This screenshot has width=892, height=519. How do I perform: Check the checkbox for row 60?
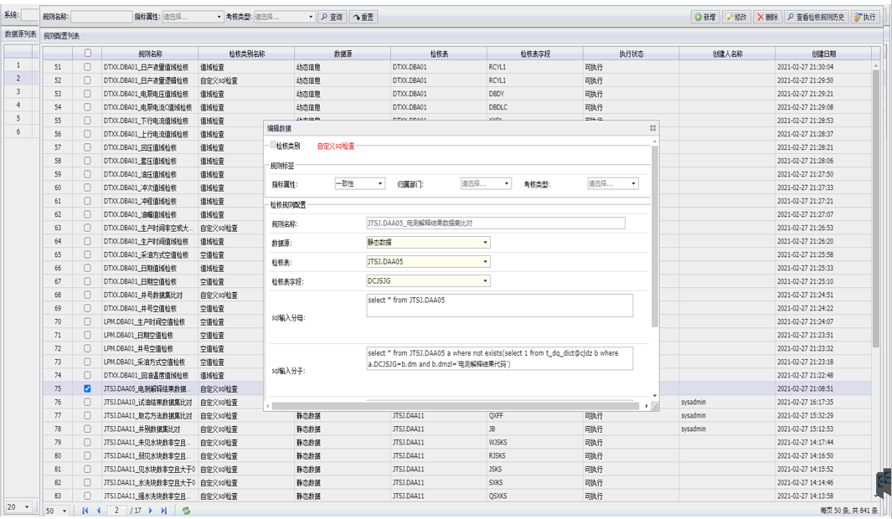(87, 188)
